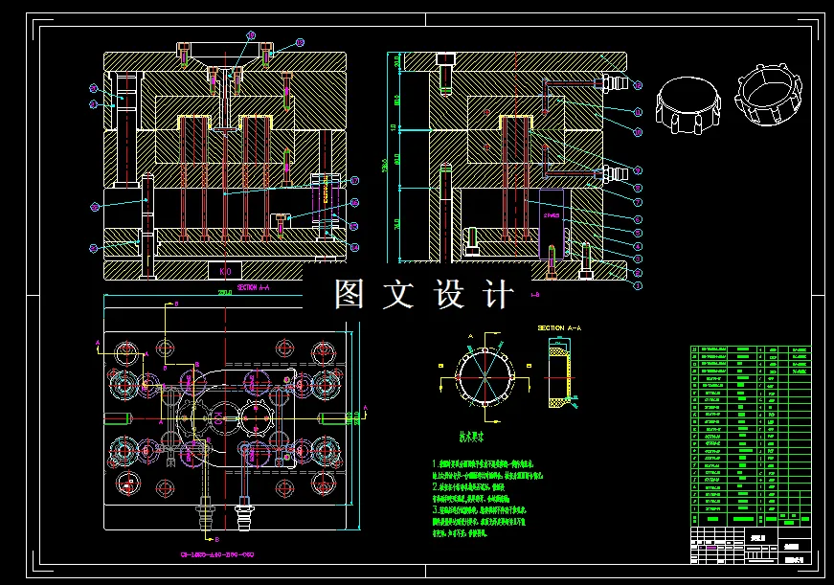Click part balloon 1 in right section view
This screenshot has width=834, height=585.
click(x=638, y=285)
